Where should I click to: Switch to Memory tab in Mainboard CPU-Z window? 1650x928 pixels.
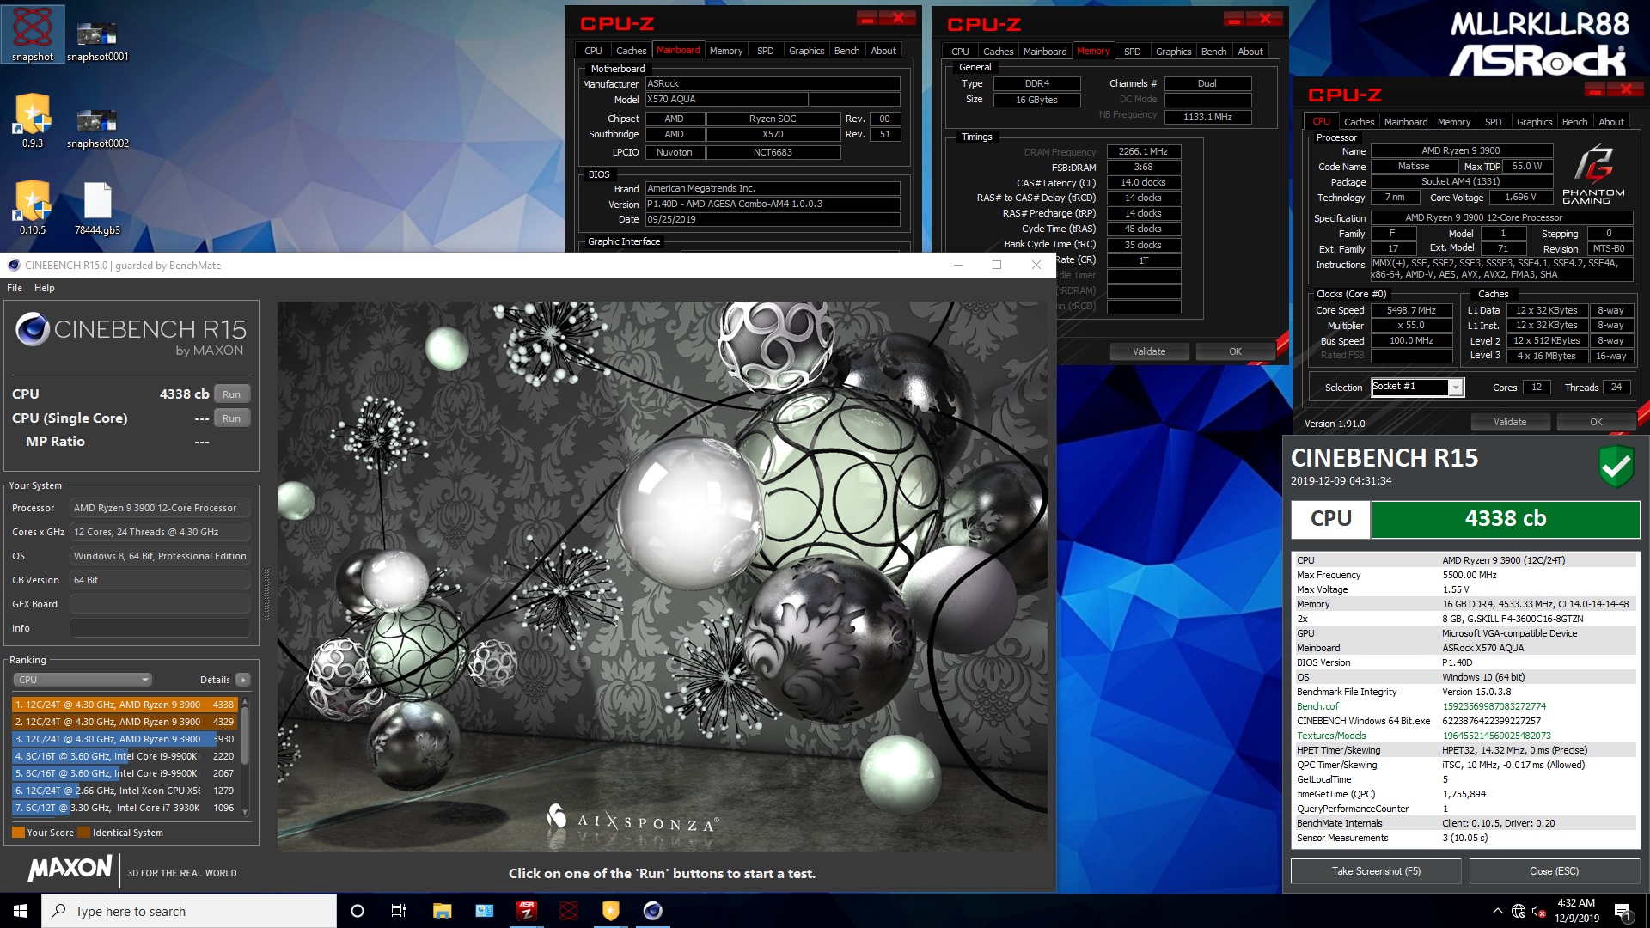(x=726, y=51)
